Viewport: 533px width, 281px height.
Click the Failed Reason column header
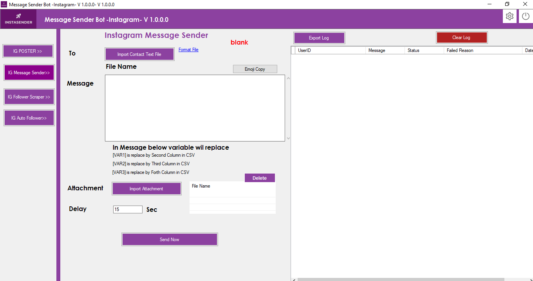[483, 50]
